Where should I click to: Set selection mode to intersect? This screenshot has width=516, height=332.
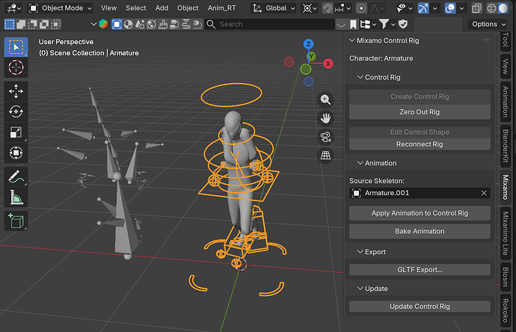(x=55, y=24)
